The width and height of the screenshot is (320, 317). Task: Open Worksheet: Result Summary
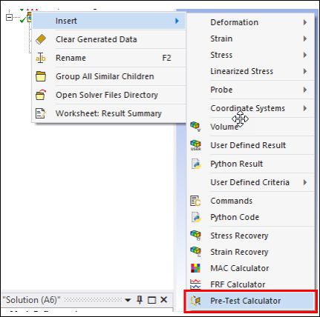pos(109,113)
